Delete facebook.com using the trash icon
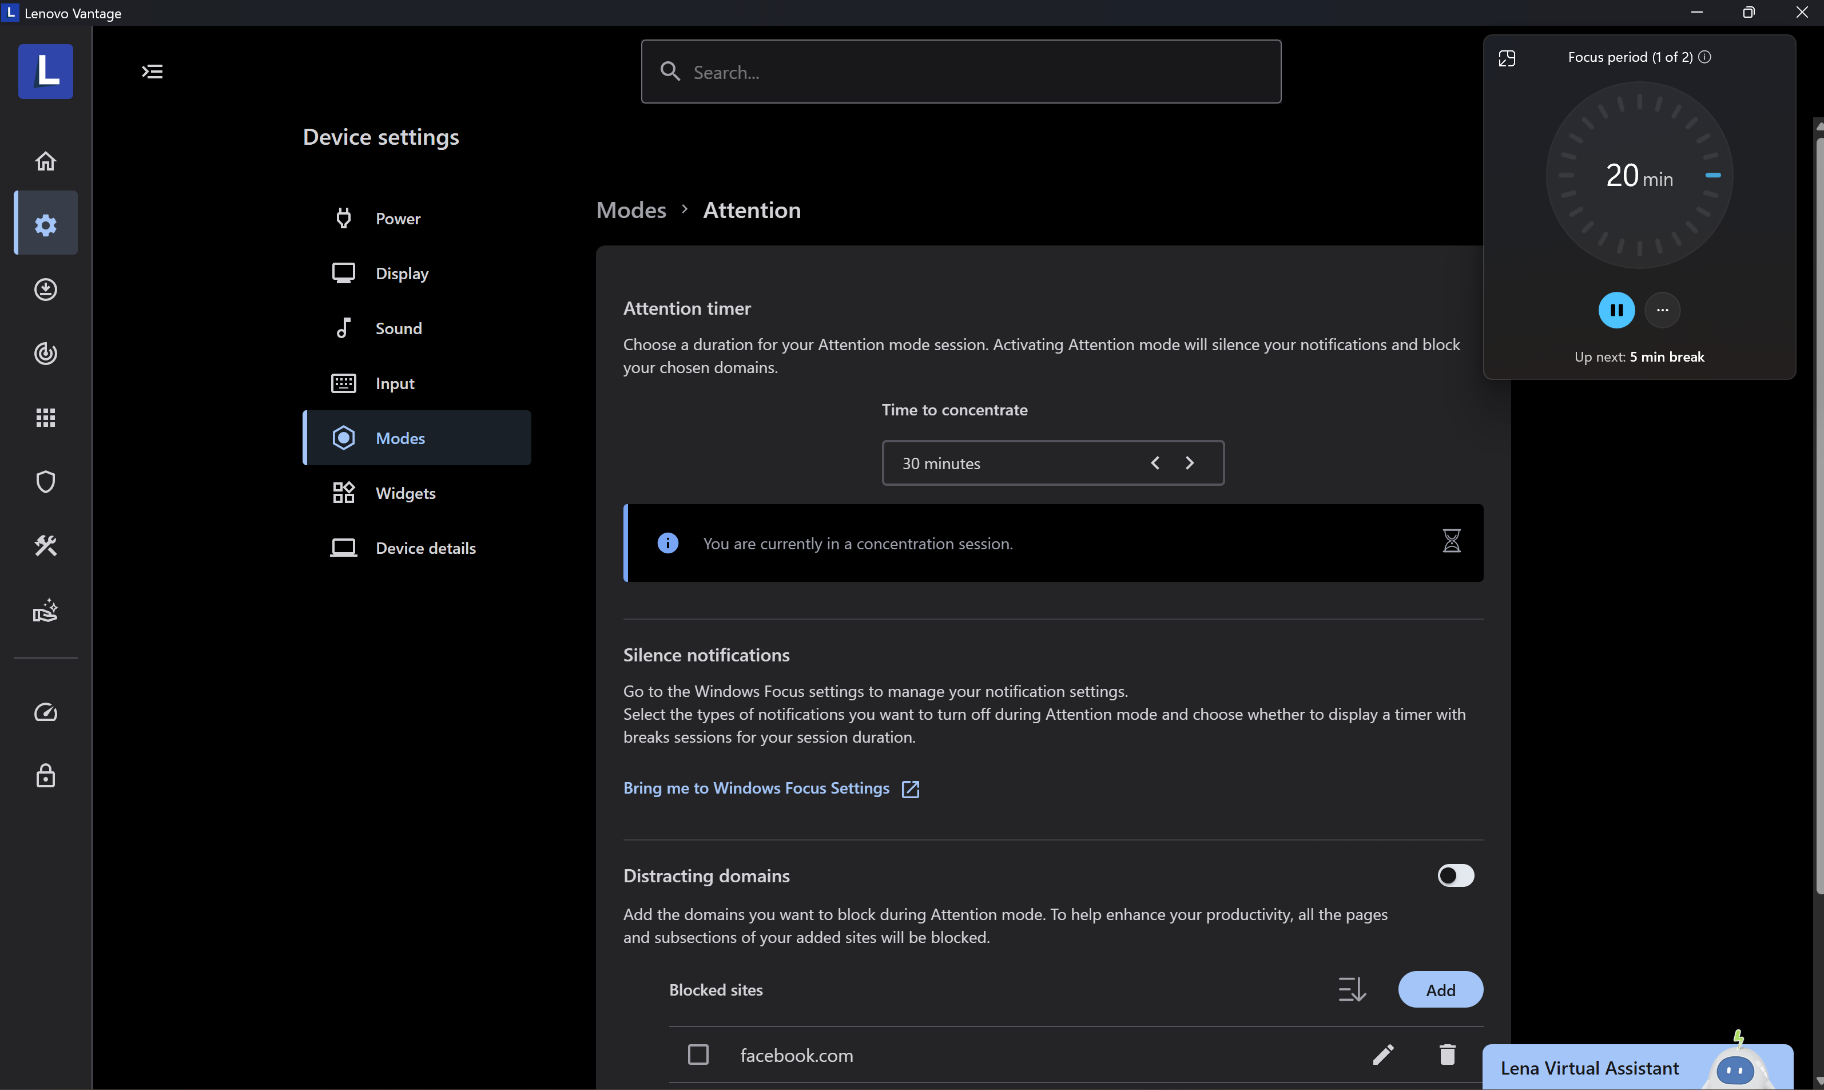Viewport: 1824px width, 1090px height. (x=1447, y=1055)
